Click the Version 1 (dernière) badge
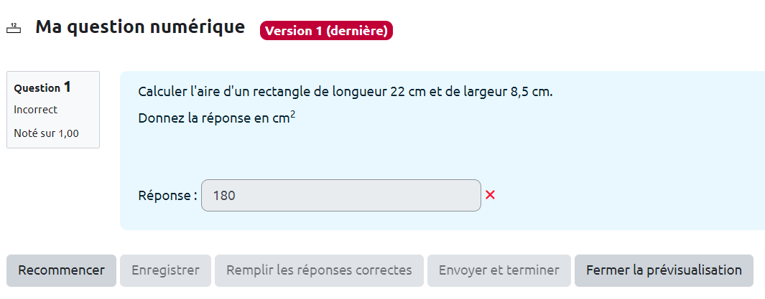Screen dimensions: 765x299 pos(326,31)
